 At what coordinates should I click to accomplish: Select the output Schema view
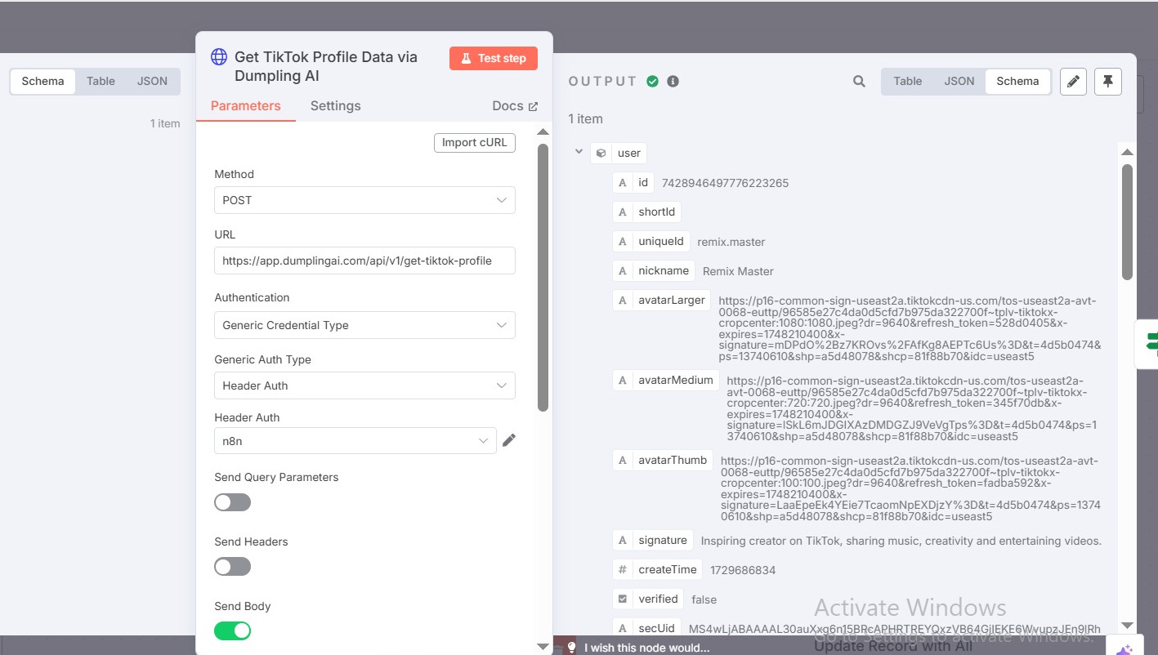(x=1017, y=81)
